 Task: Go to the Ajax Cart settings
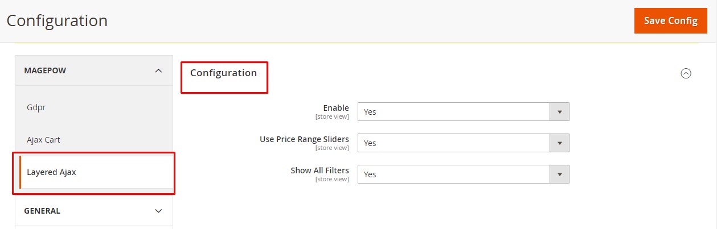click(43, 139)
